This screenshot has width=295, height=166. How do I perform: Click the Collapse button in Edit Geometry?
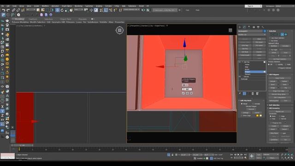(286, 126)
